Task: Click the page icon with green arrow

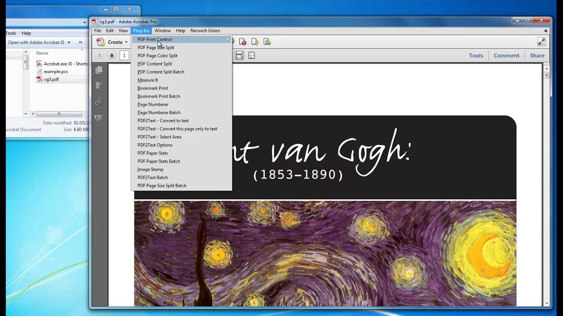Action: (x=267, y=42)
